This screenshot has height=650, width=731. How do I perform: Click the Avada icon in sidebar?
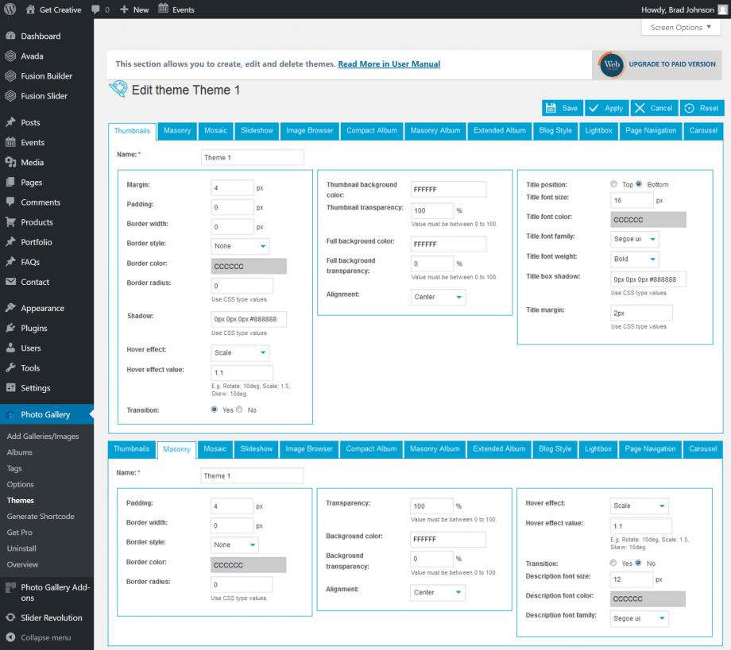coord(10,56)
